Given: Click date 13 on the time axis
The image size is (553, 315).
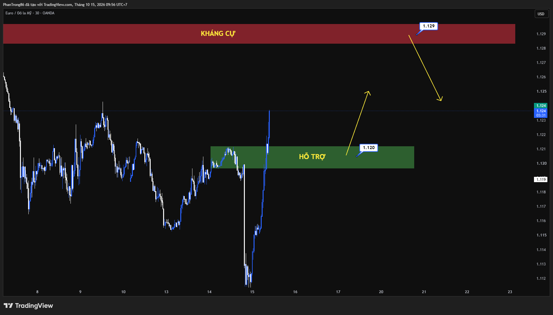Looking at the screenshot, I should pyautogui.click(x=166, y=292).
